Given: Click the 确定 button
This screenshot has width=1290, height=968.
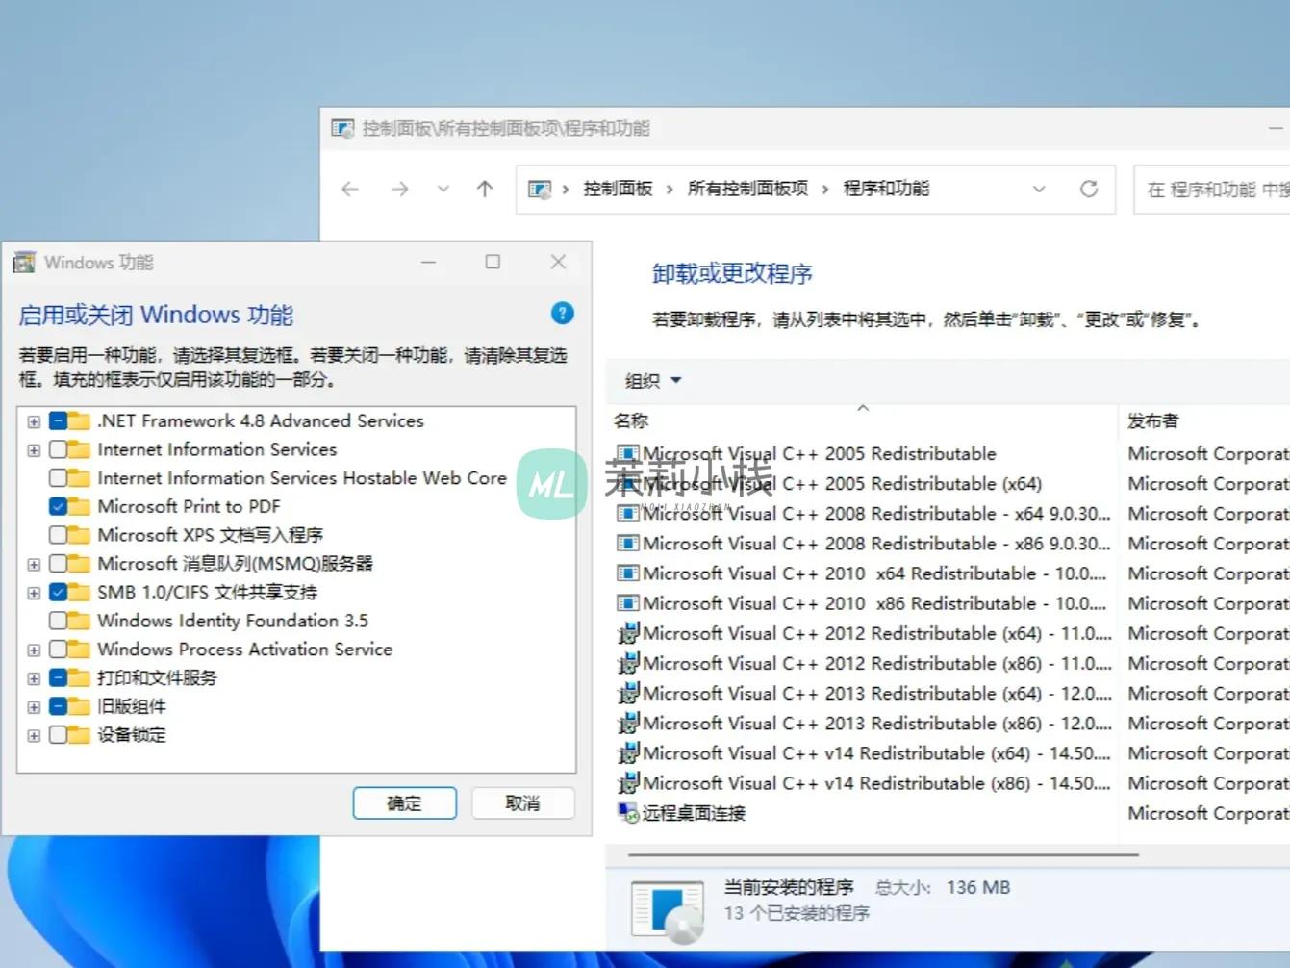Looking at the screenshot, I should (x=405, y=802).
